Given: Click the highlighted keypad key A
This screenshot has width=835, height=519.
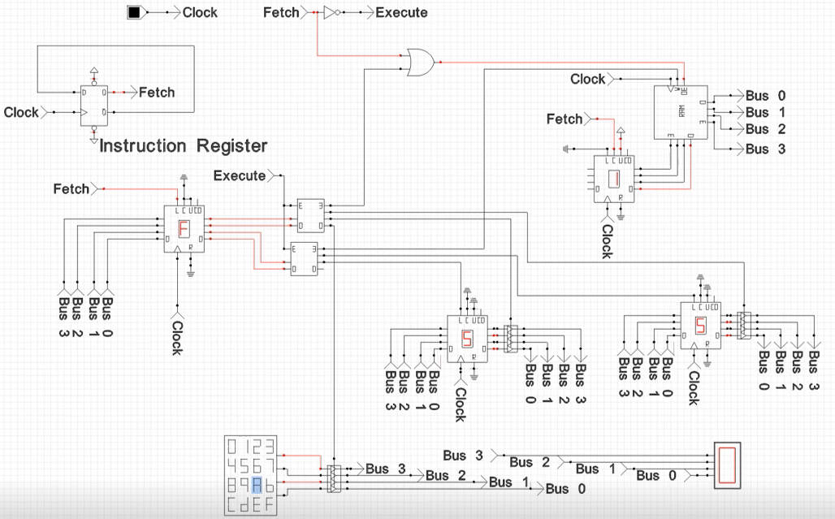Looking at the screenshot, I should click(257, 485).
